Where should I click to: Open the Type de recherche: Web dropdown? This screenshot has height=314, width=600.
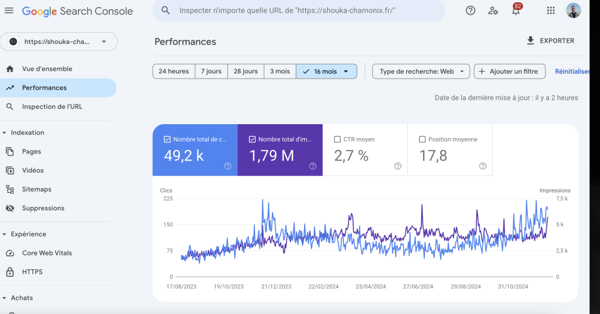coord(421,71)
